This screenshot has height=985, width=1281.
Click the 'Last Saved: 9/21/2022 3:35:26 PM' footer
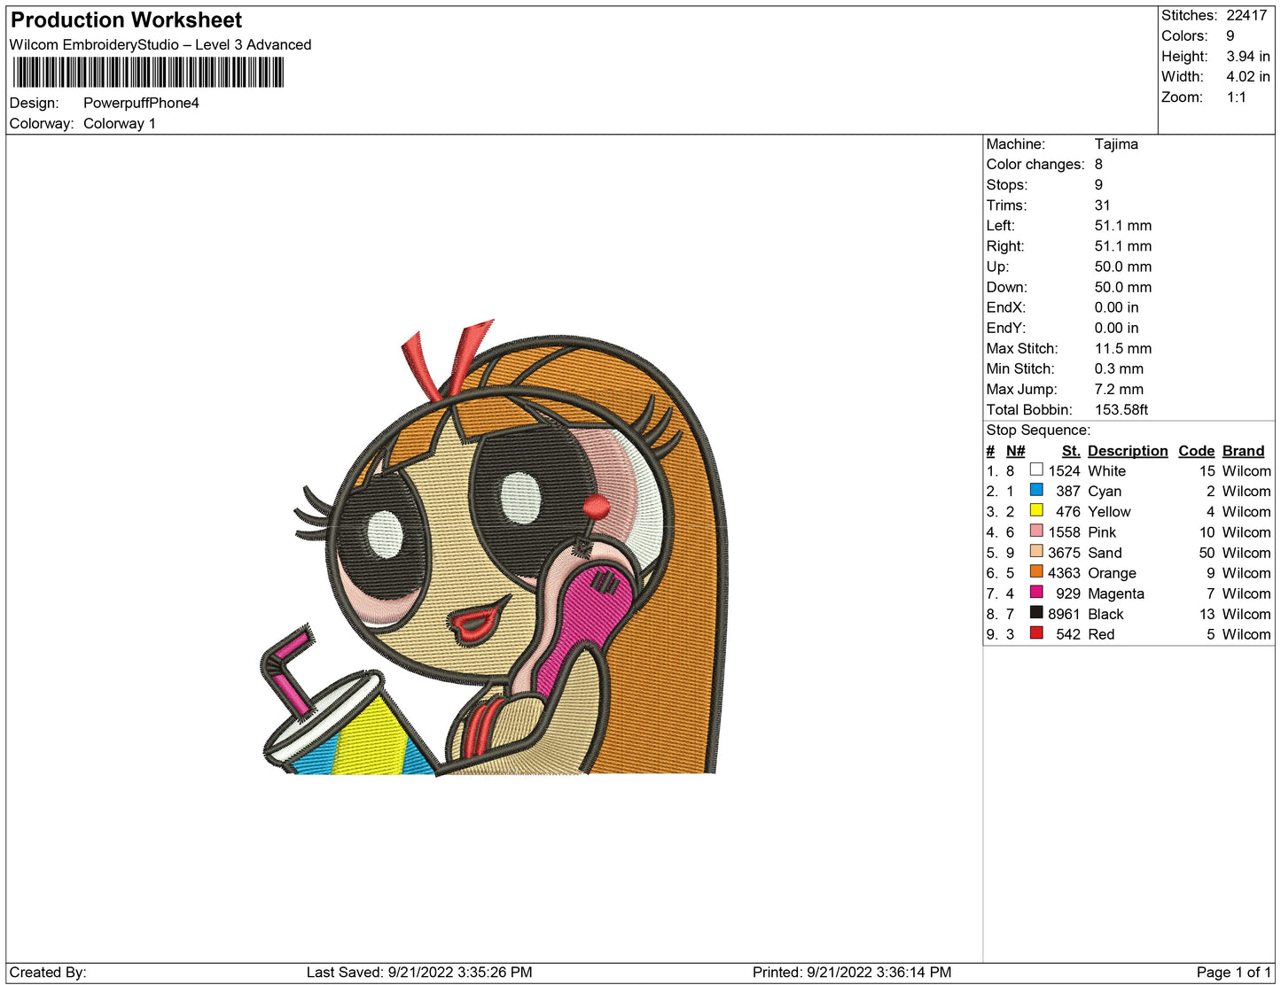[x=419, y=972]
